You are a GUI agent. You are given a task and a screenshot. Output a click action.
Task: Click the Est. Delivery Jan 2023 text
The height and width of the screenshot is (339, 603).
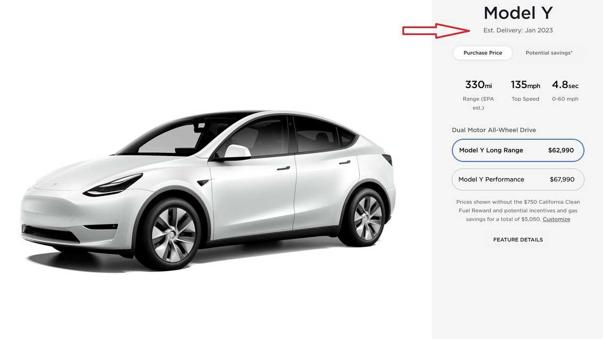point(518,30)
